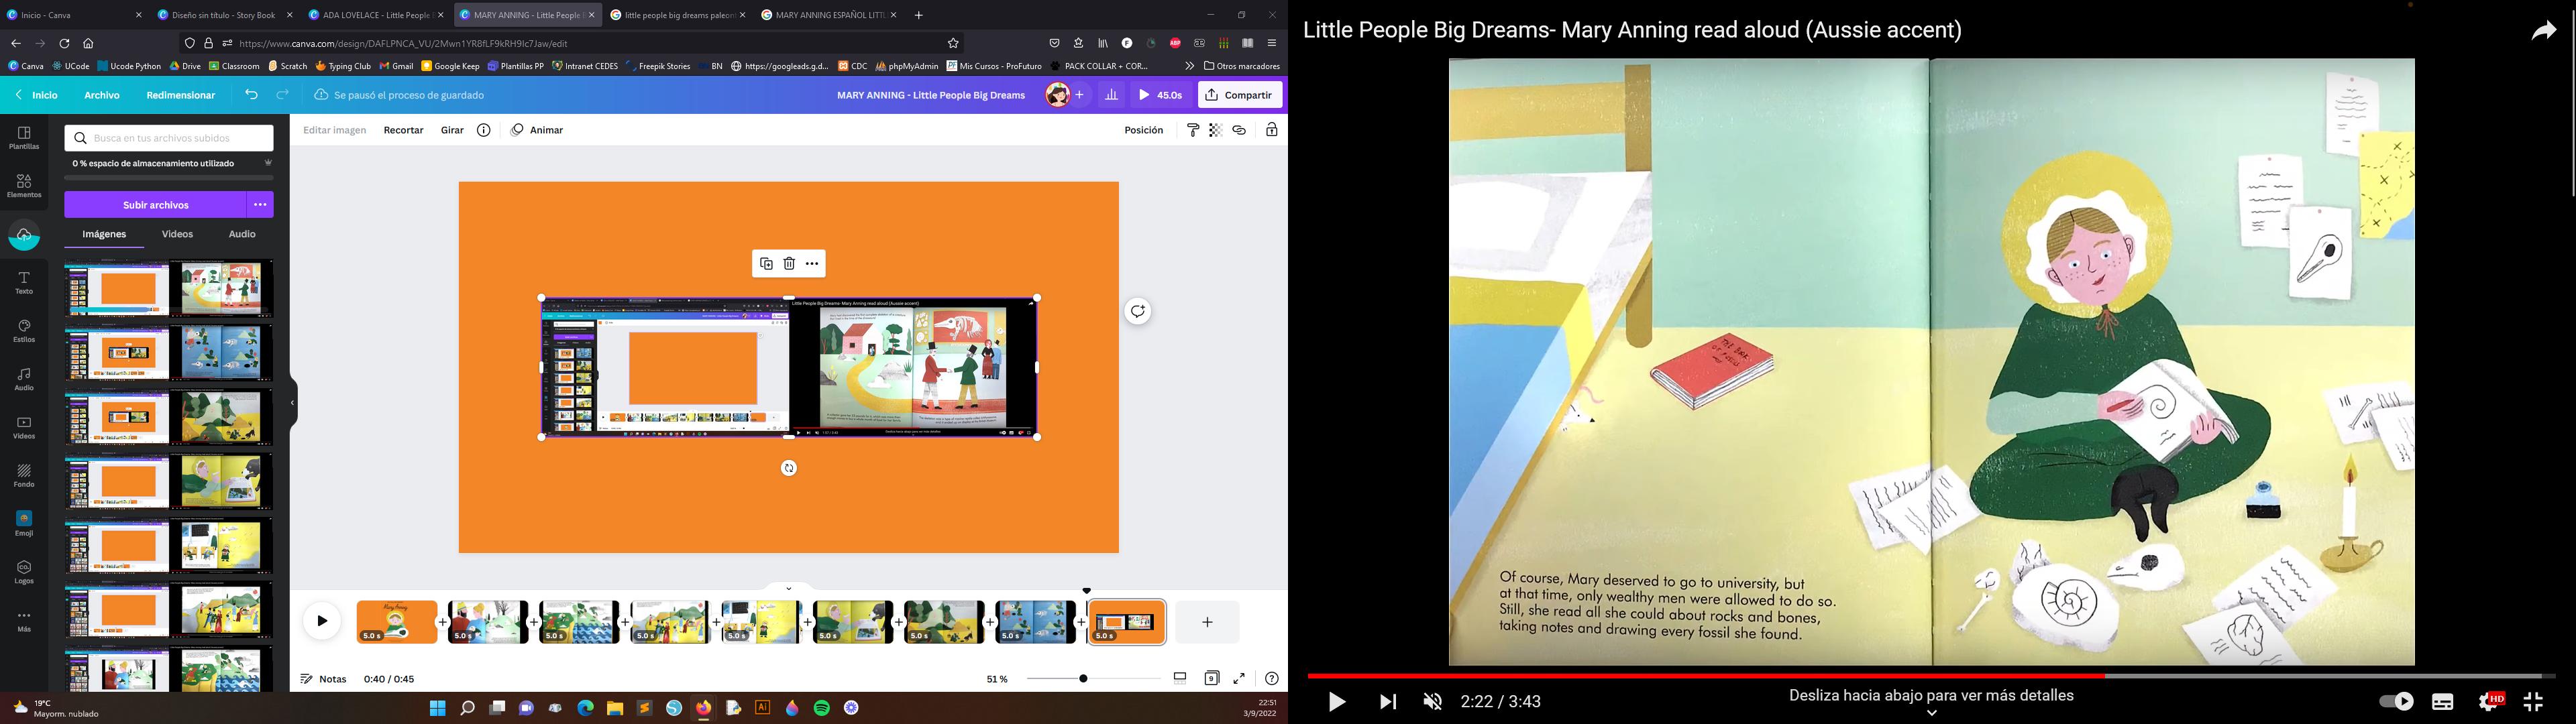Open three-dot menu above selected image

click(x=812, y=264)
